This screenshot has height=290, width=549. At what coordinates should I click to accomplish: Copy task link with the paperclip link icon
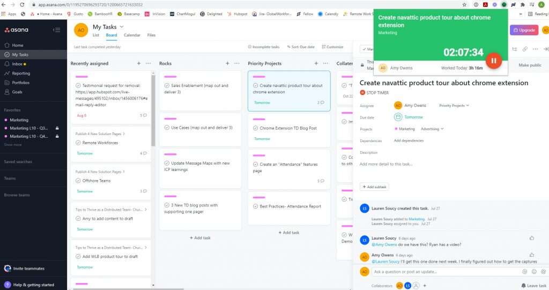(525, 49)
